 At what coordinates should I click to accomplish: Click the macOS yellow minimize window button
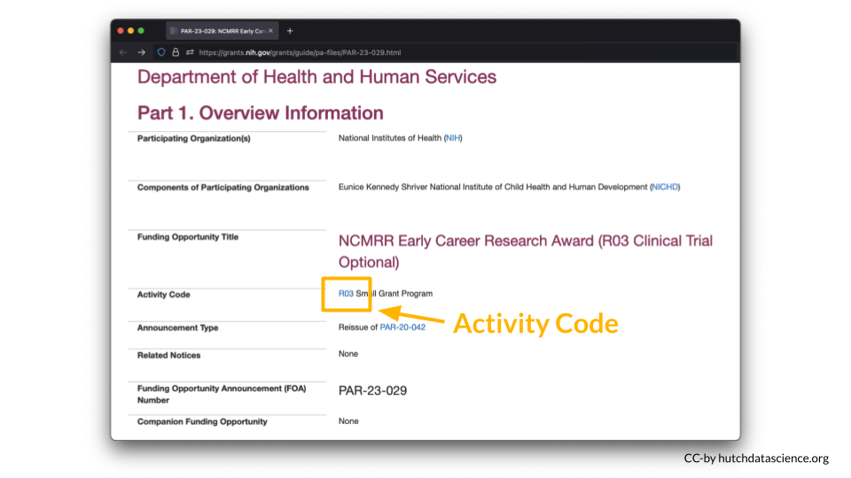coord(131,31)
